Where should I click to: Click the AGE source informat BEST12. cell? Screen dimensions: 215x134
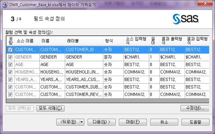click(136, 65)
